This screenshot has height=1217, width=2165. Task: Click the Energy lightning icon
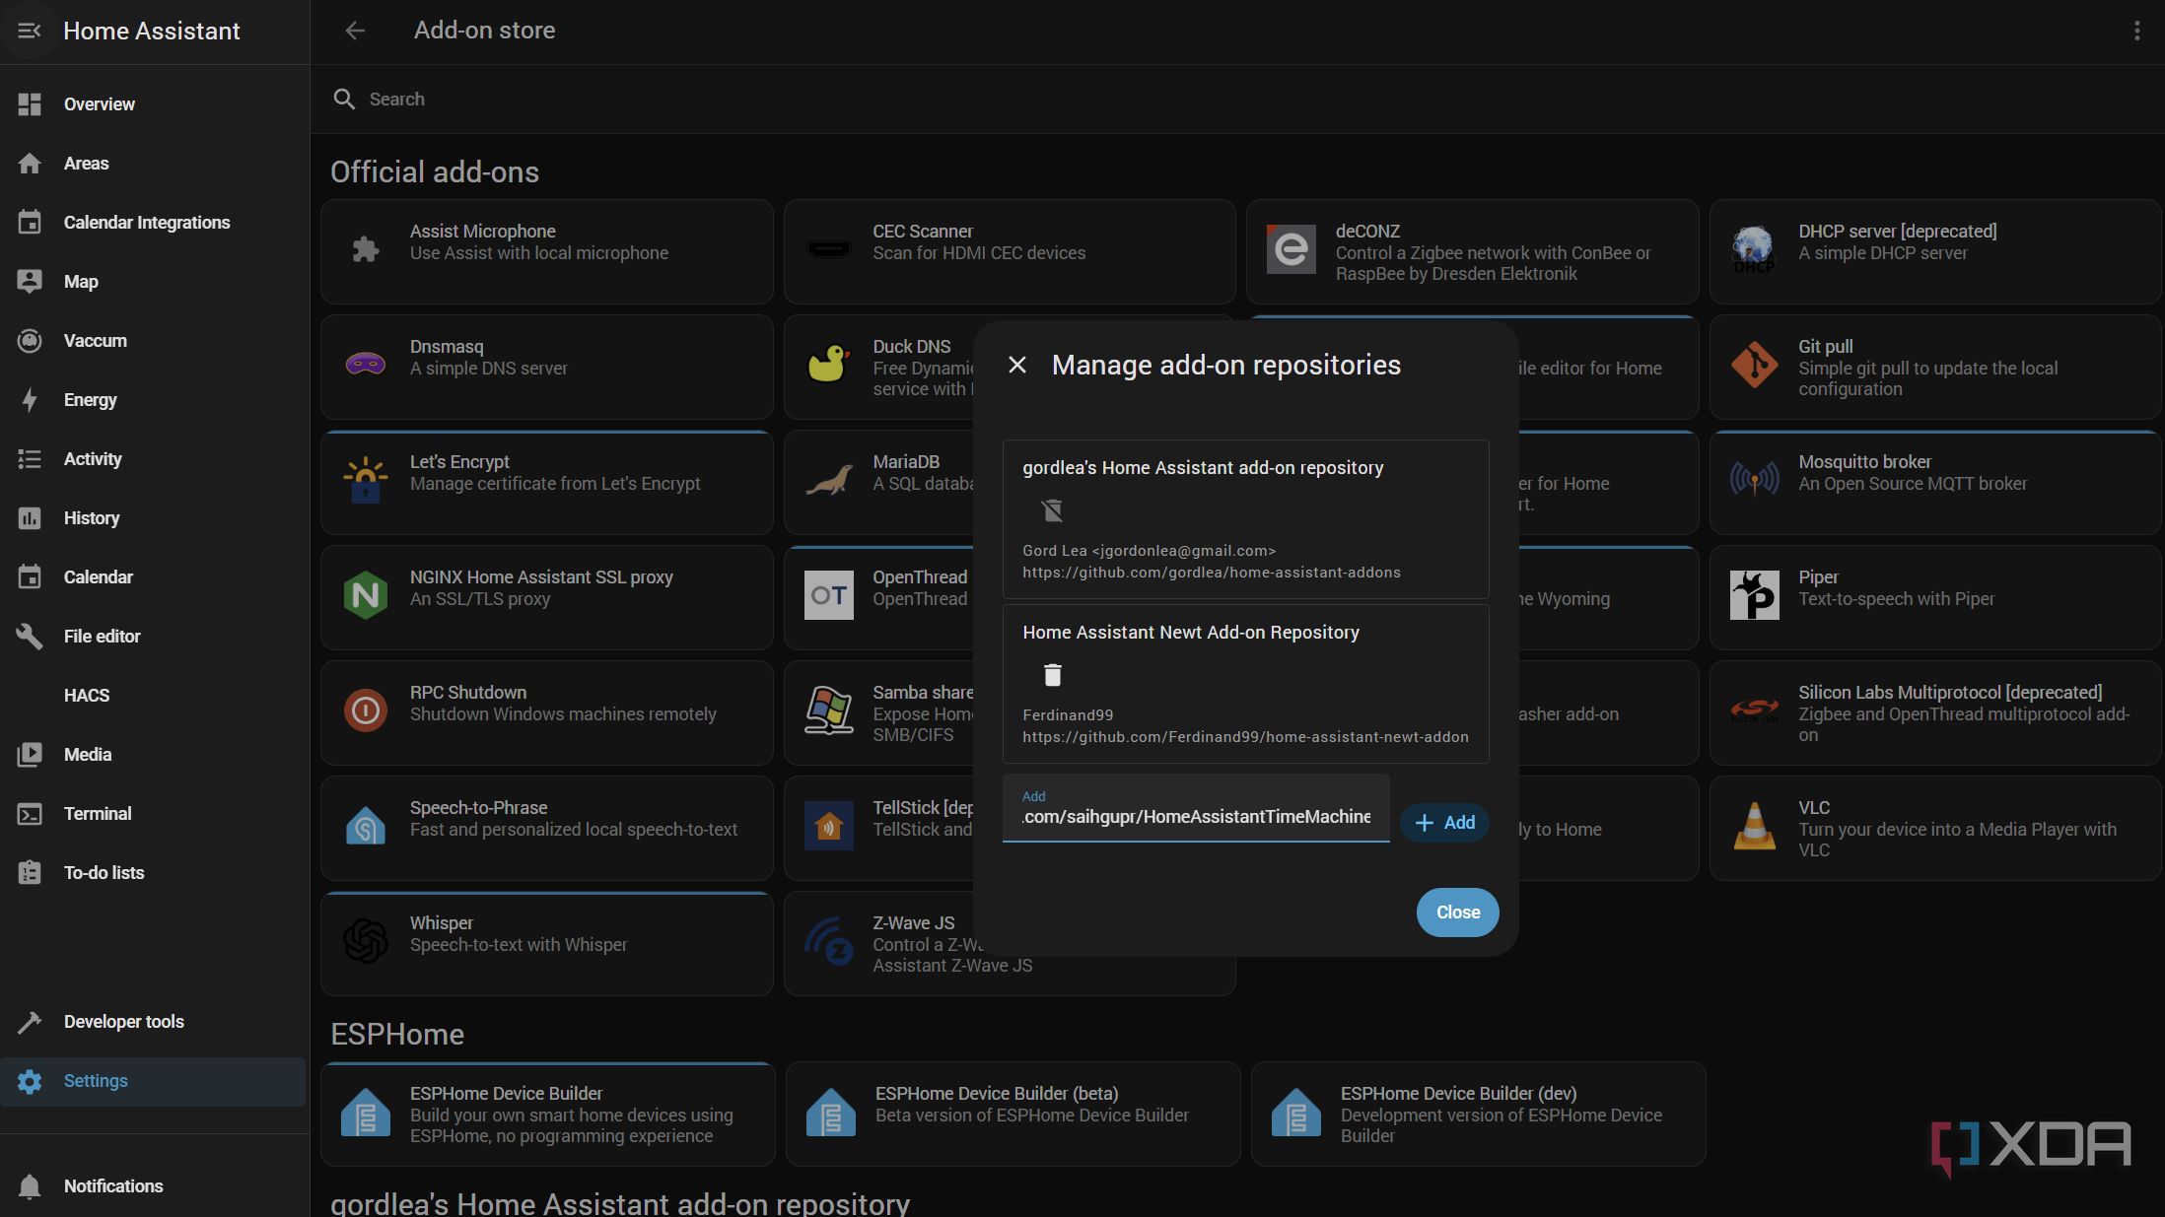[x=30, y=400]
